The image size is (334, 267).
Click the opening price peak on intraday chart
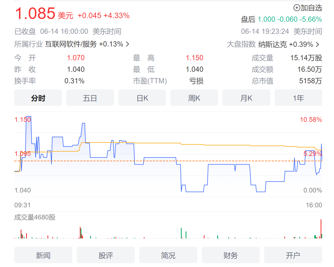pos(28,117)
